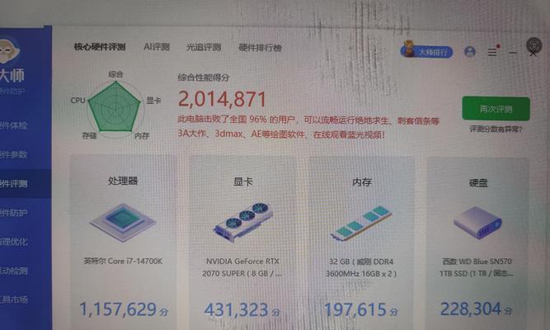
Task: Click the 英特尔 Core i7-14700K text
Action: click(123, 262)
